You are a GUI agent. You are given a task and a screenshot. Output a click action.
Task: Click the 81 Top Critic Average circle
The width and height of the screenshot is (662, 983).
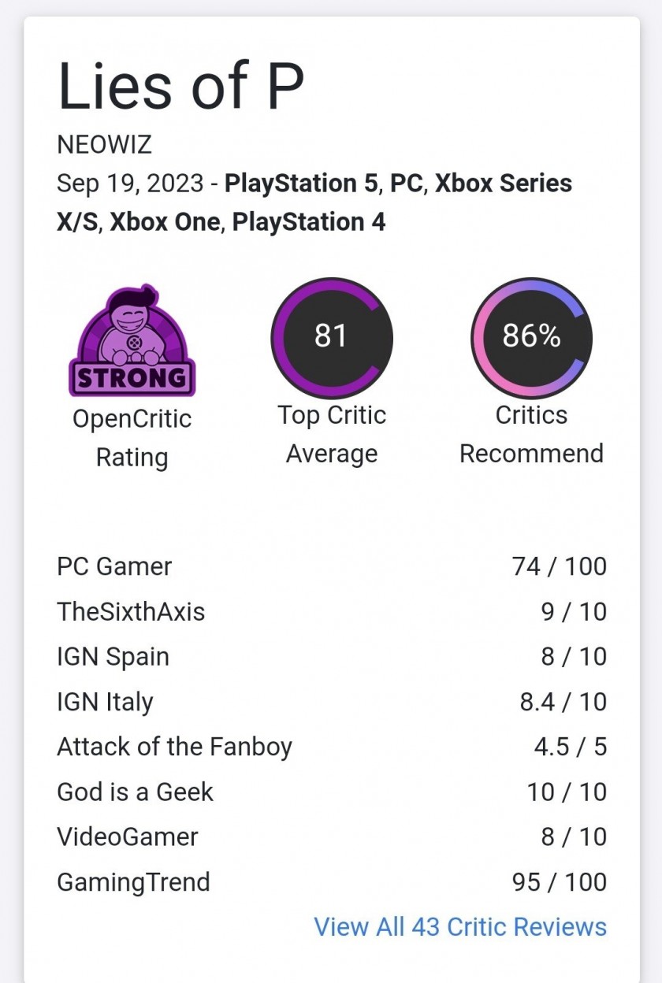coord(332,339)
